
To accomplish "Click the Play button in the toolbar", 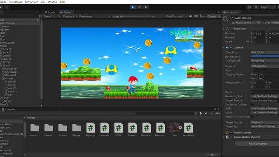I will coord(133,7).
